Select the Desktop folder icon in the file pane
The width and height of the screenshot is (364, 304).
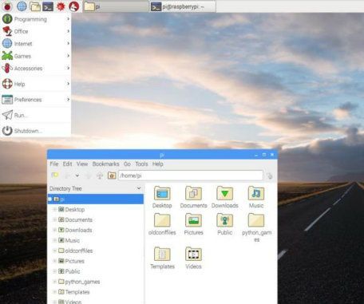(x=162, y=194)
